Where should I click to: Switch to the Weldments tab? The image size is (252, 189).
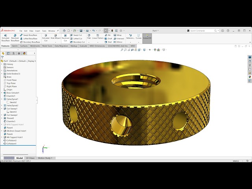35,46
